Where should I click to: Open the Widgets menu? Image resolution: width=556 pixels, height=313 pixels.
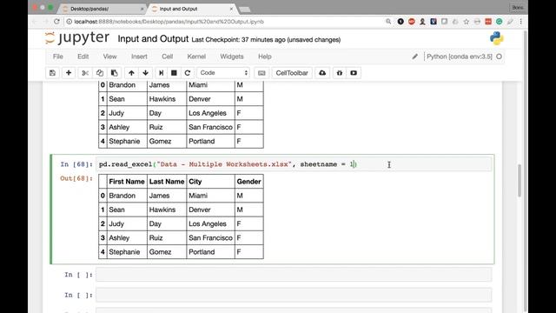pos(232,57)
